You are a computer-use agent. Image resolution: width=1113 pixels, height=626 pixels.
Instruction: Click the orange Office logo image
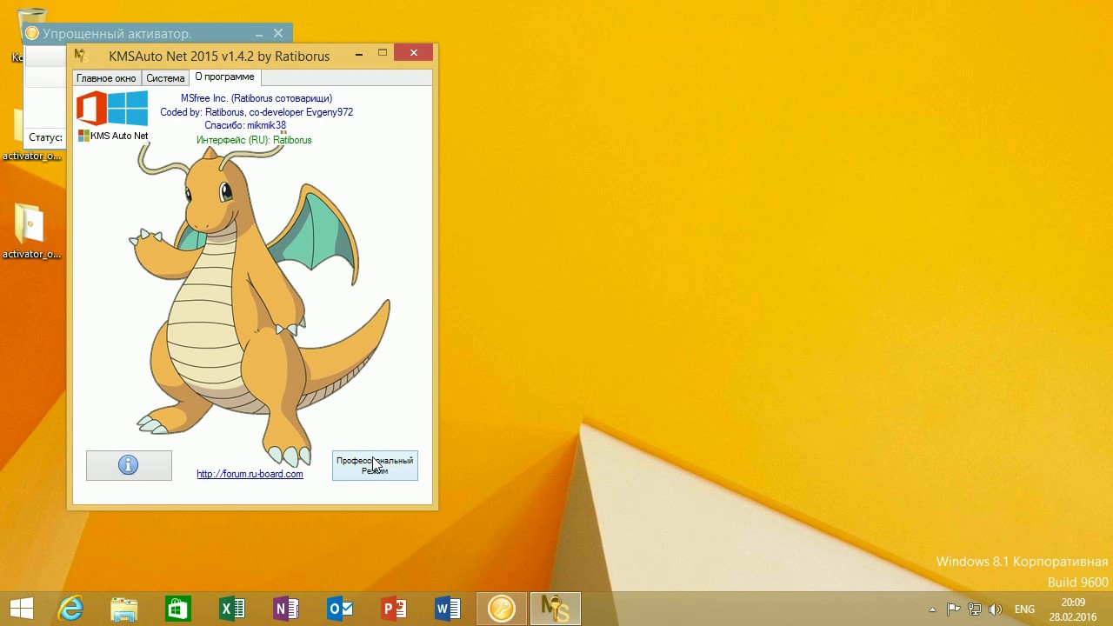tap(92, 109)
